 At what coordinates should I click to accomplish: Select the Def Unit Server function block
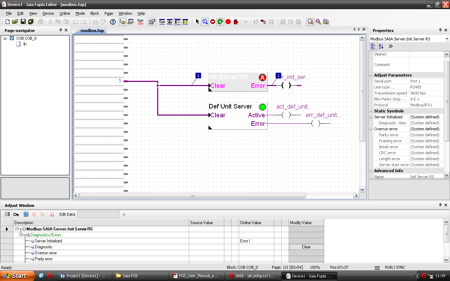point(238,116)
